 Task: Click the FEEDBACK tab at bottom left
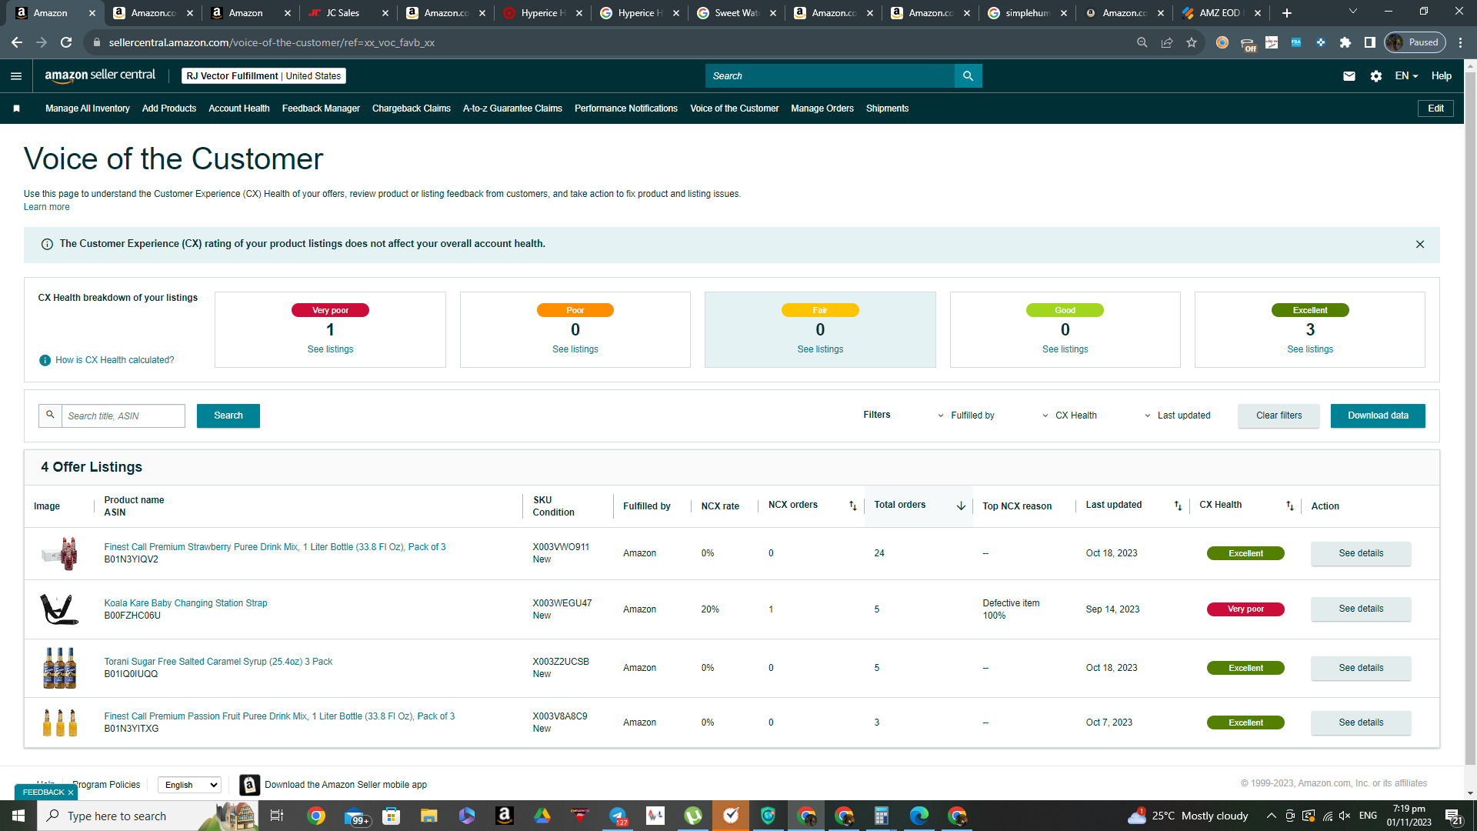point(47,793)
